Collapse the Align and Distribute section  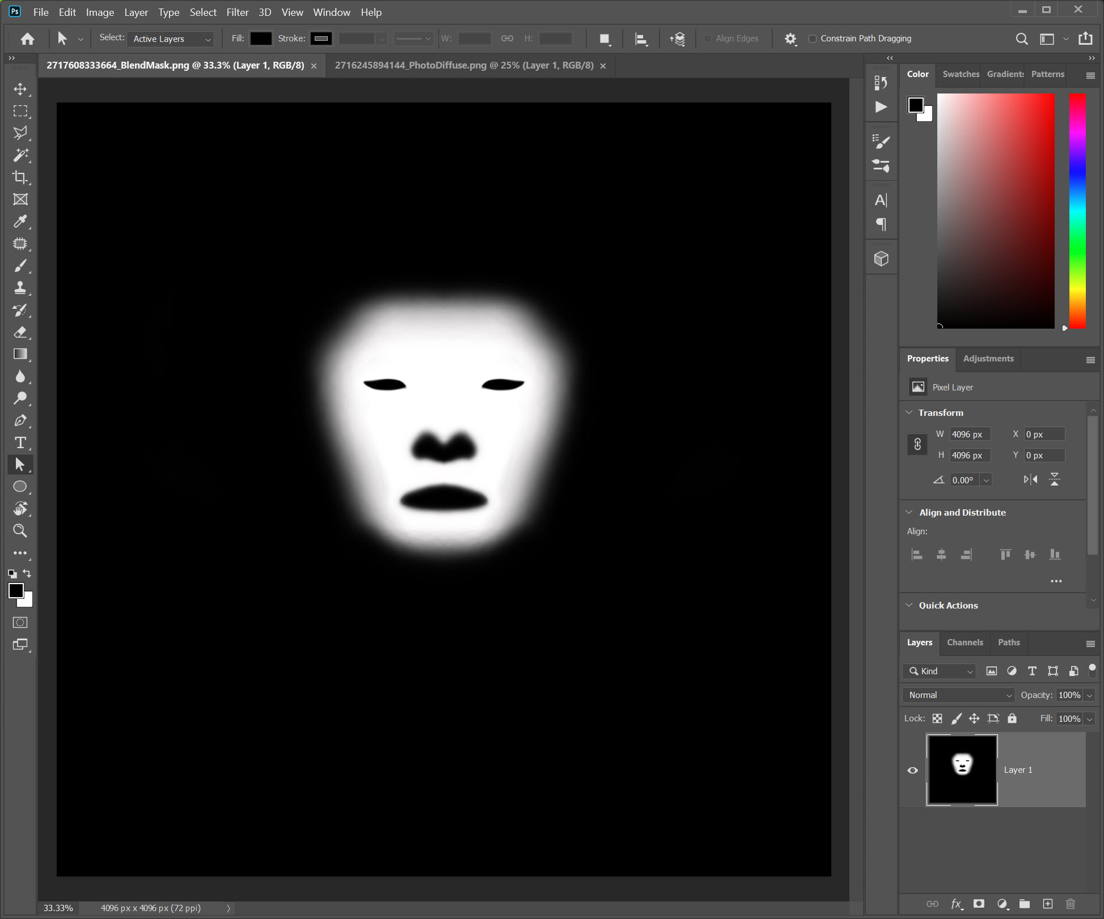(x=910, y=512)
